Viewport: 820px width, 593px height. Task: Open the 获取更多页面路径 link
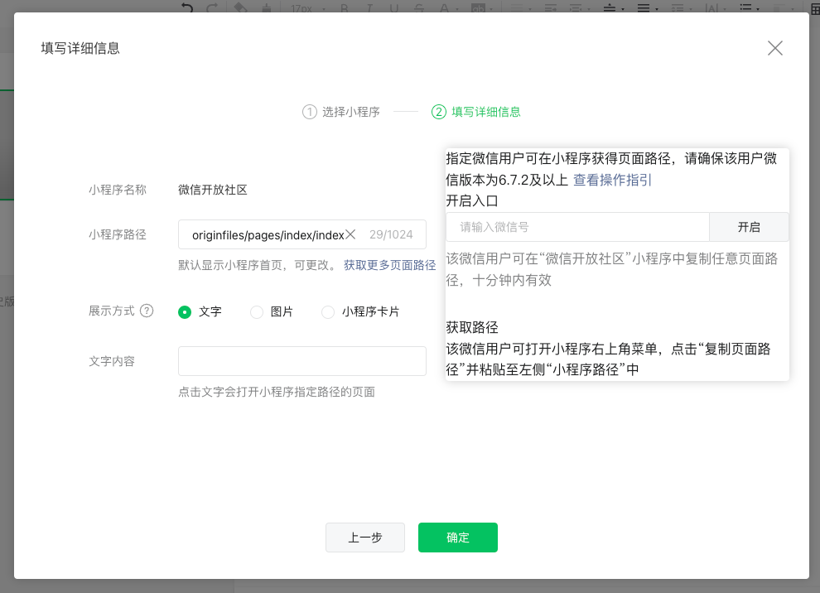click(x=389, y=265)
